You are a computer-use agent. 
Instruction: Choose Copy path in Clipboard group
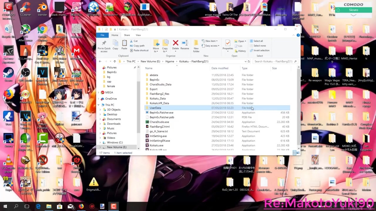tap(137, 46)
